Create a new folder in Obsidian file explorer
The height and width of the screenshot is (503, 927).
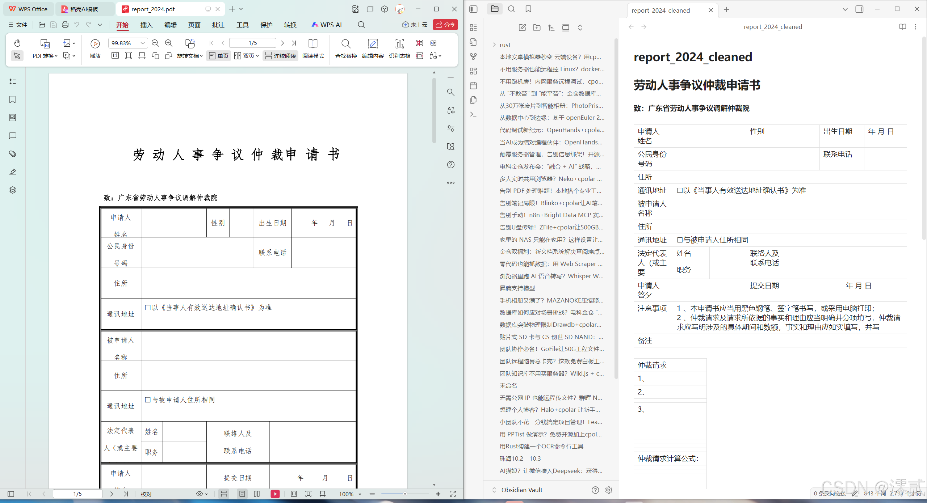pos(537,27)
